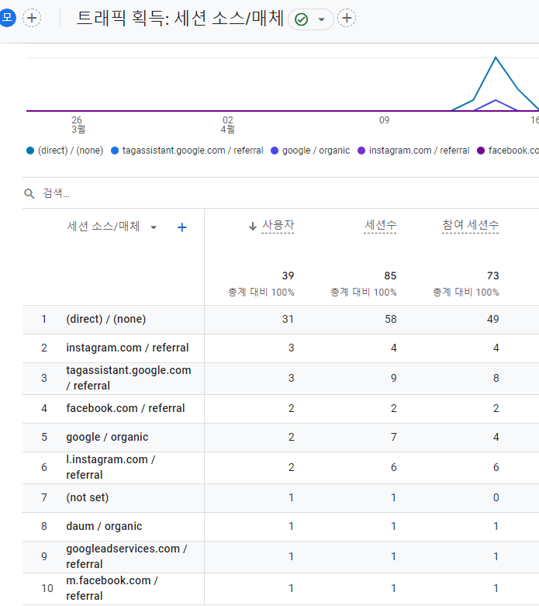Select the facebook.com / referral row
The width and height of the screenshot is (539, 606).
281,409
